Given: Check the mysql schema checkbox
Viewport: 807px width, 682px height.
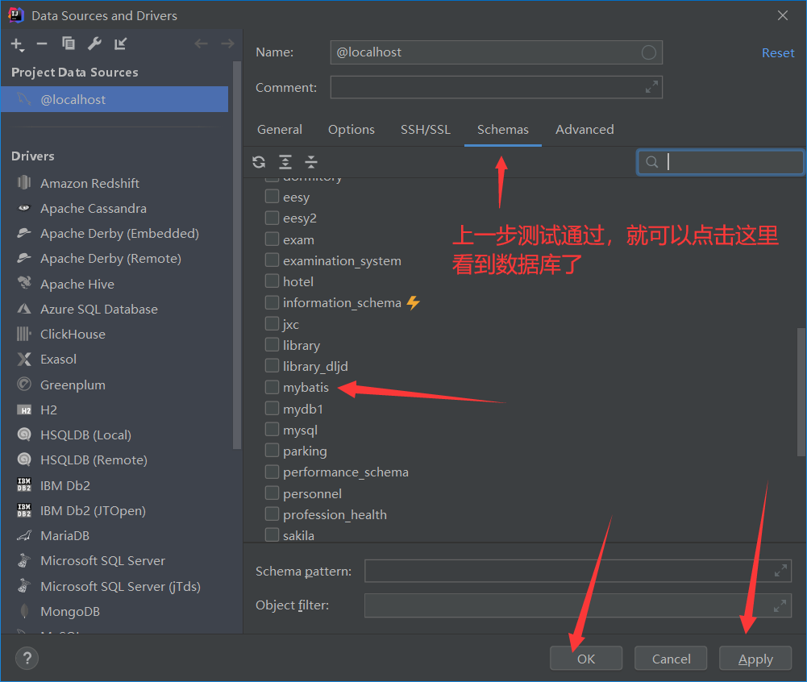Looking at the screenshot, I should click(x=272, y=430).
